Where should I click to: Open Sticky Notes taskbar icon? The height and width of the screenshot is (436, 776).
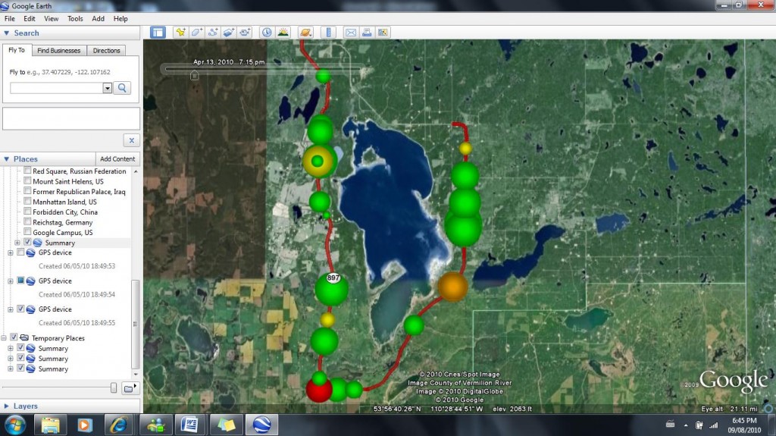[227, 425]
